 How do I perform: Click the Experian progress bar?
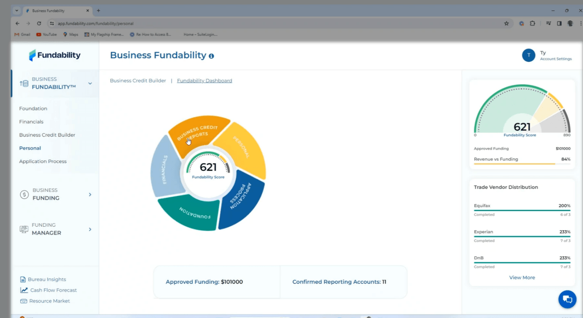coord(522,236)
